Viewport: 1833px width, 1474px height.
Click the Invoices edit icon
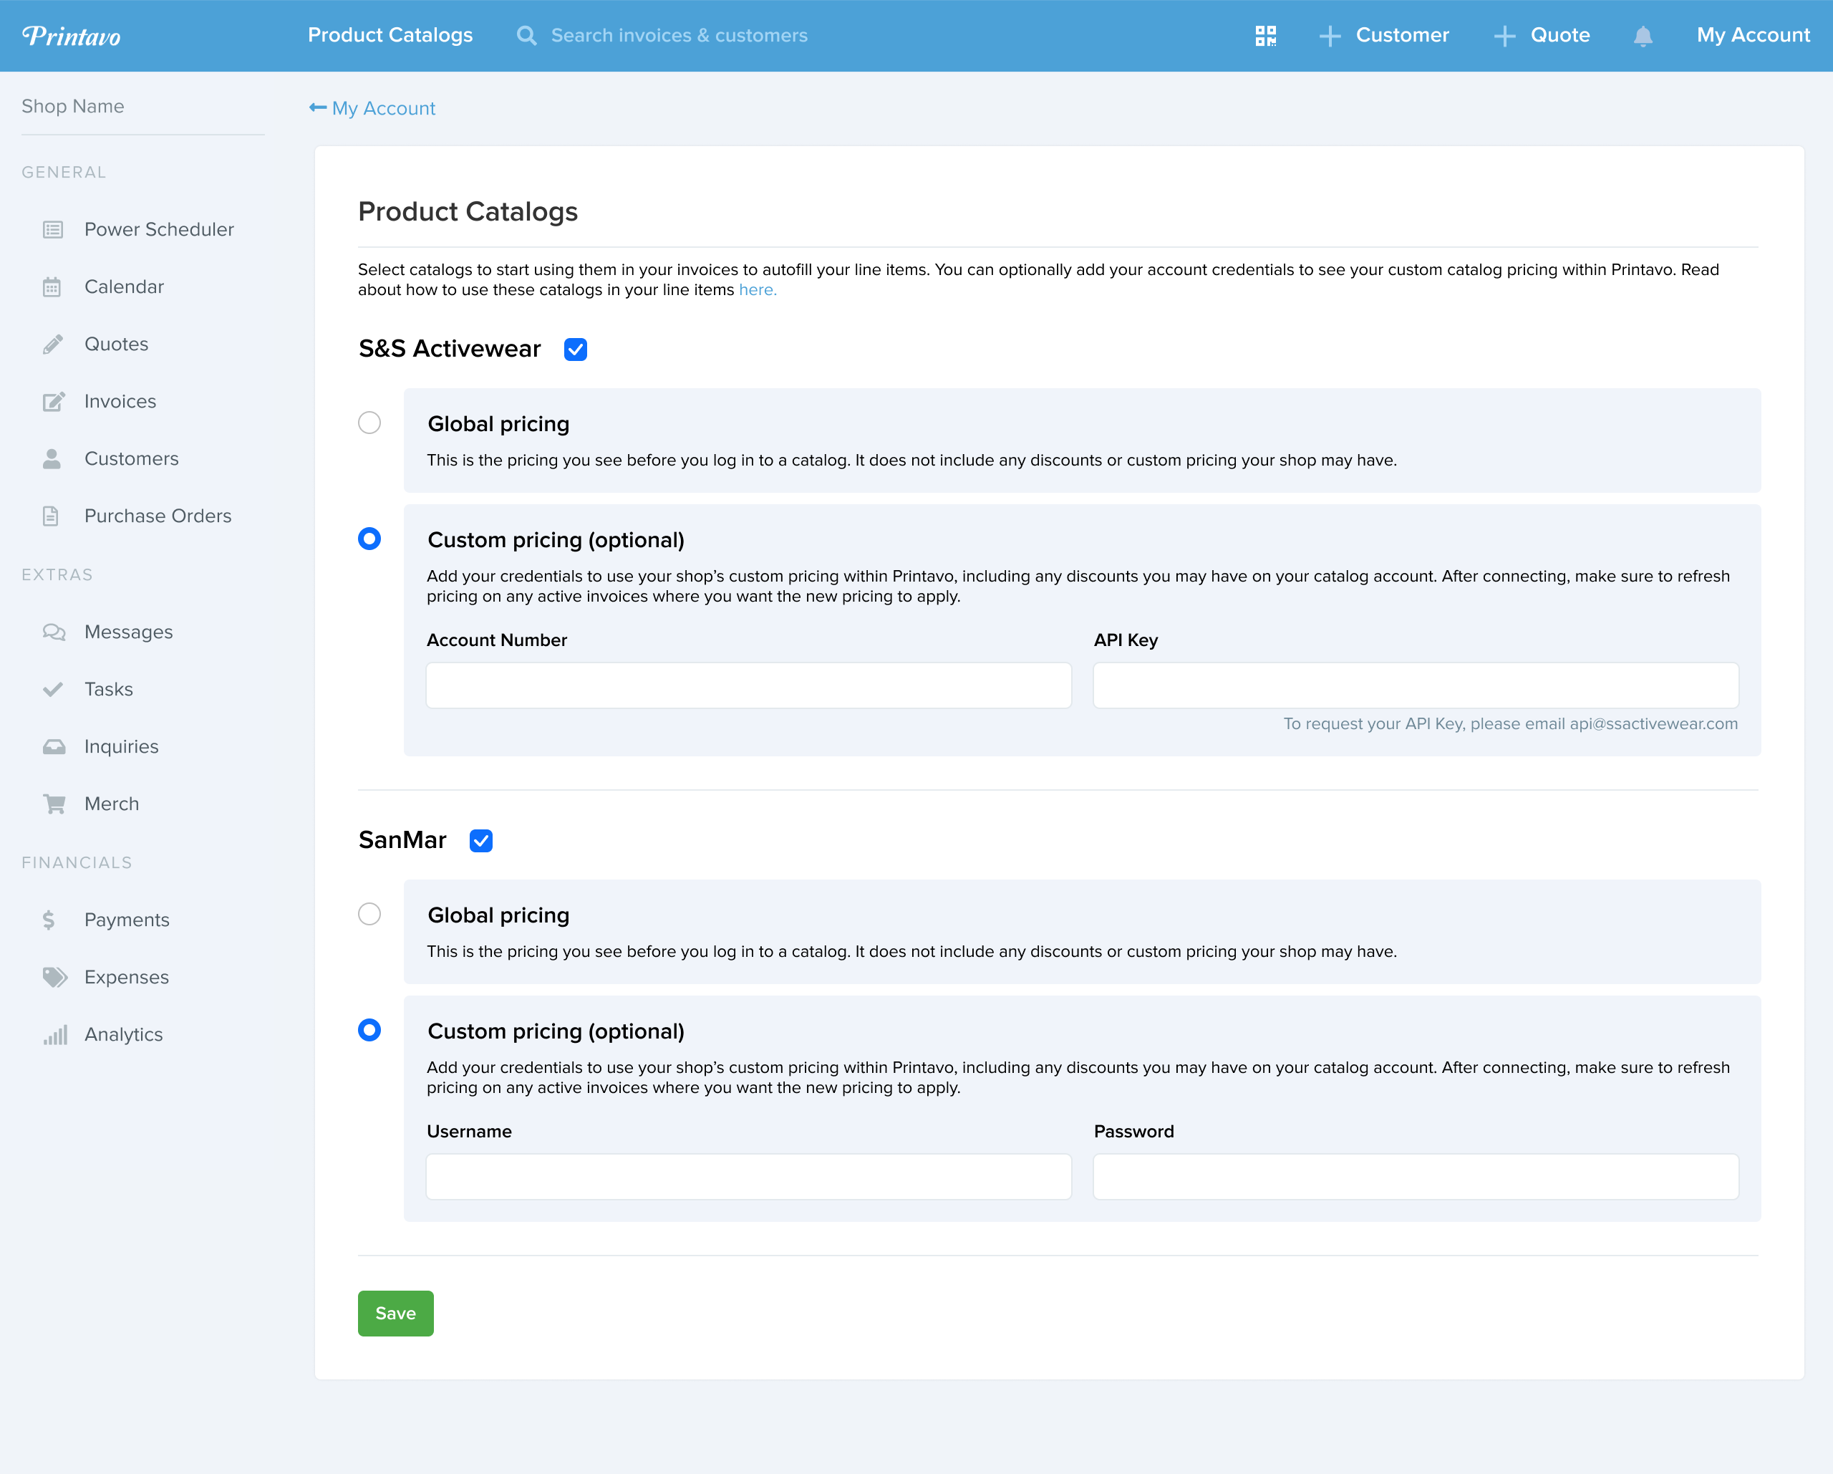54,402
